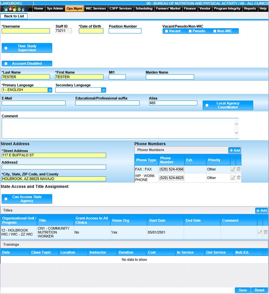This screenshot has width=269, height=294.
Task: Delete the Holbrook WIC title row
Action: [x=266, y=232]
